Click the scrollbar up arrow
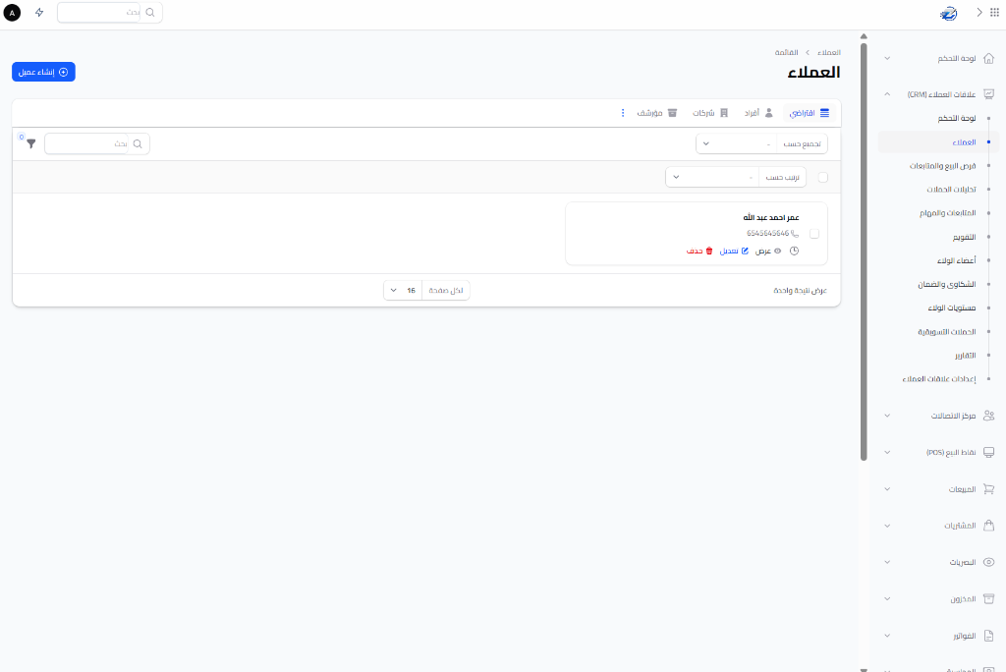The image size is (1006, 672). pyautogui.click(x=864, y=36)
